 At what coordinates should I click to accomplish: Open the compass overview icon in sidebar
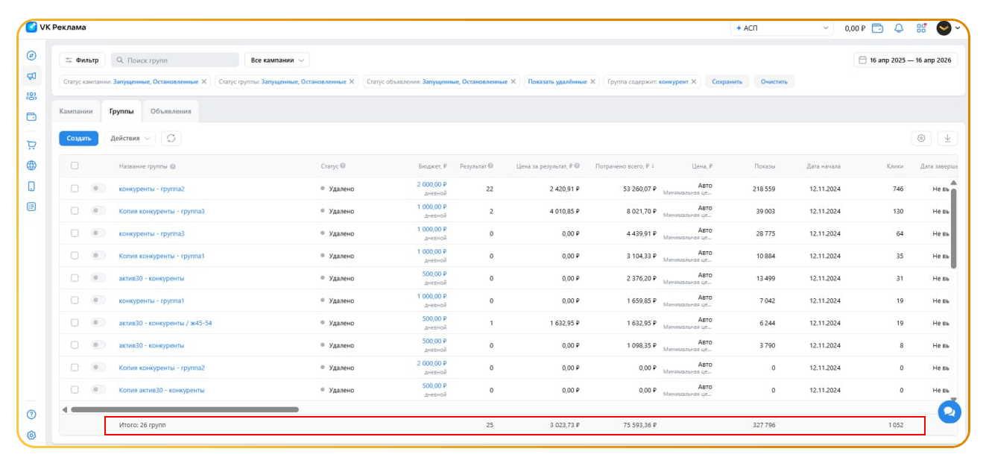click(31, 55)
